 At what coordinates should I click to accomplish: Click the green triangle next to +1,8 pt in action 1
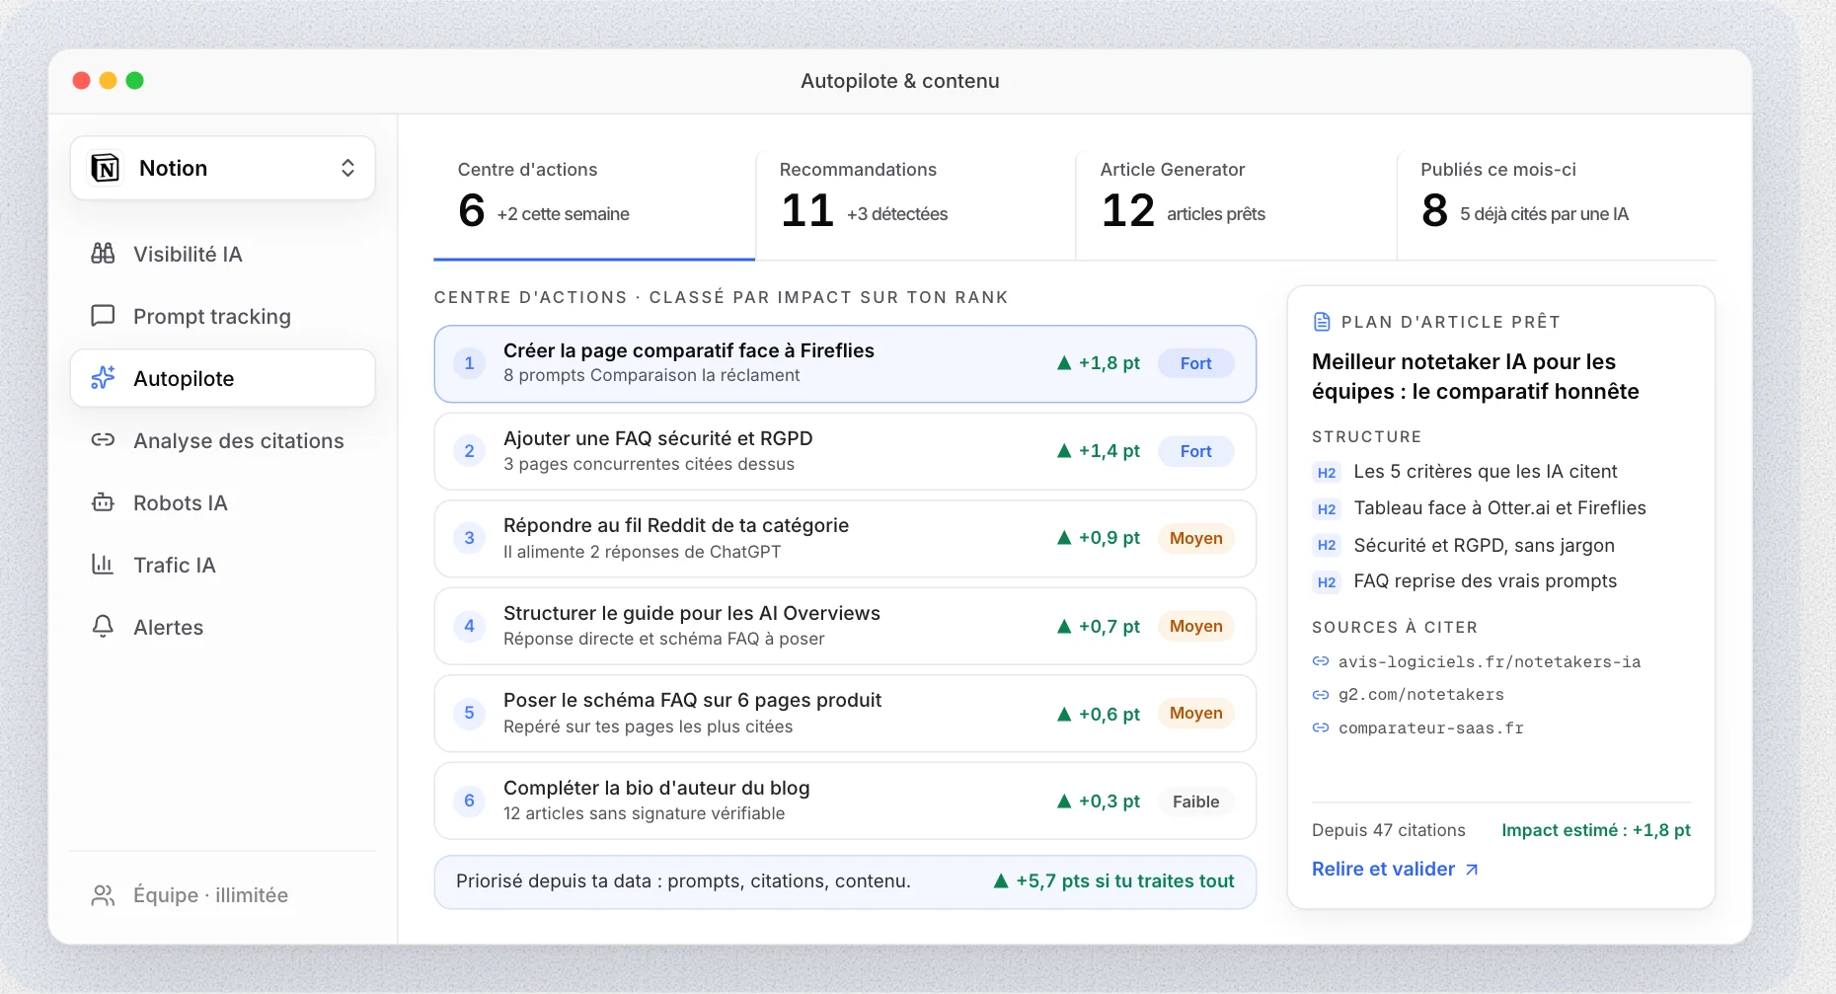pyautogui.click(x=1064, y=363)
